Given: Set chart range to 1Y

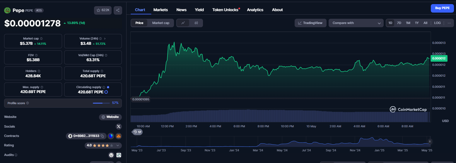Looking at the screenshot, I should point(417,23).
